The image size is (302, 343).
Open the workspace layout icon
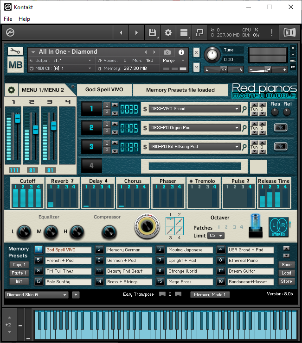point(184,32)
